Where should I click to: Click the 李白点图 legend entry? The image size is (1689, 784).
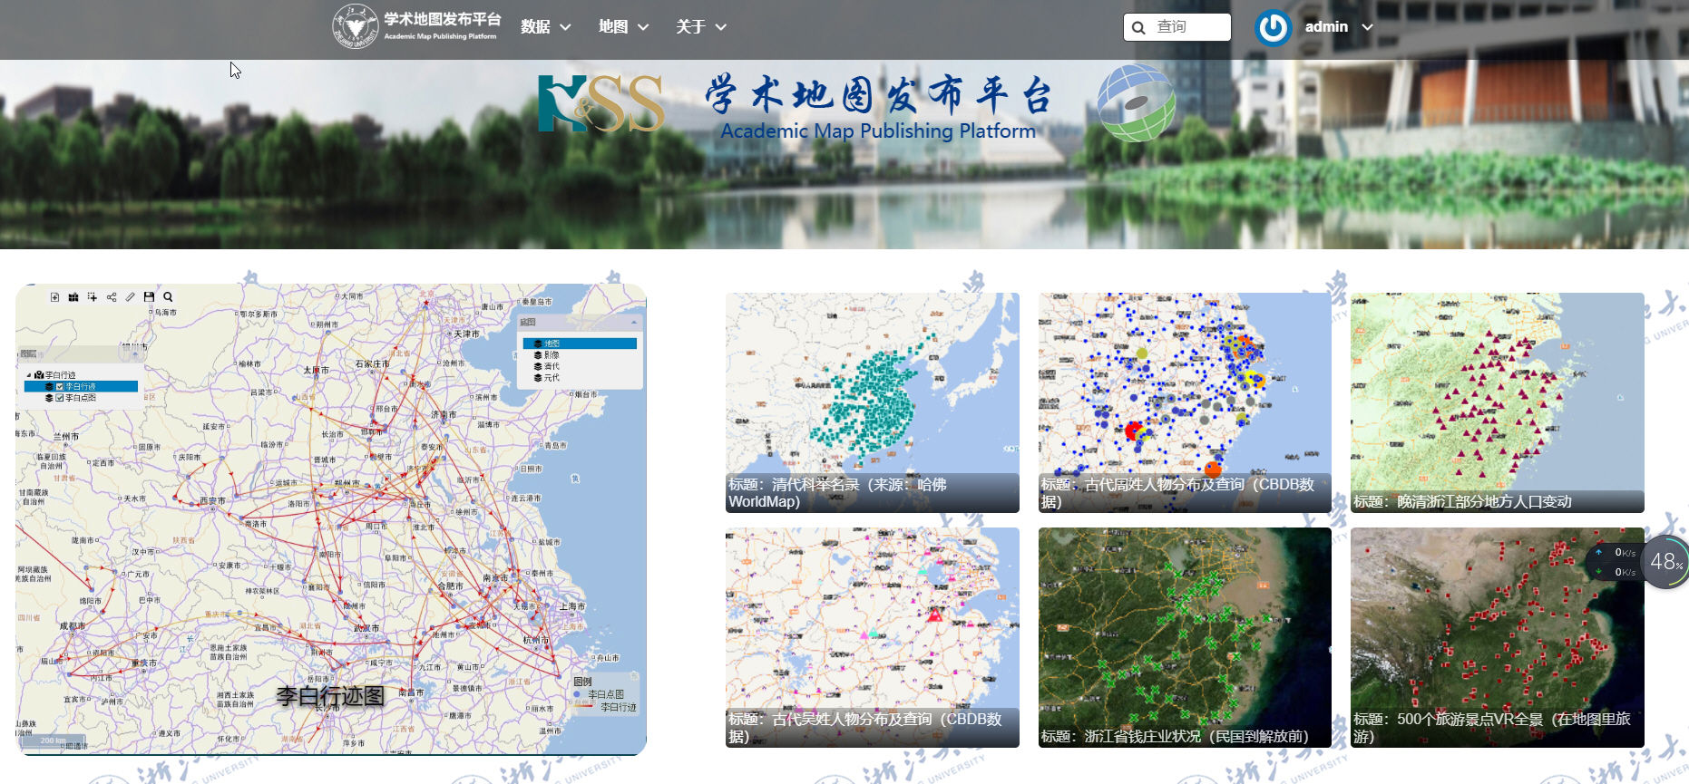[606, 694]
